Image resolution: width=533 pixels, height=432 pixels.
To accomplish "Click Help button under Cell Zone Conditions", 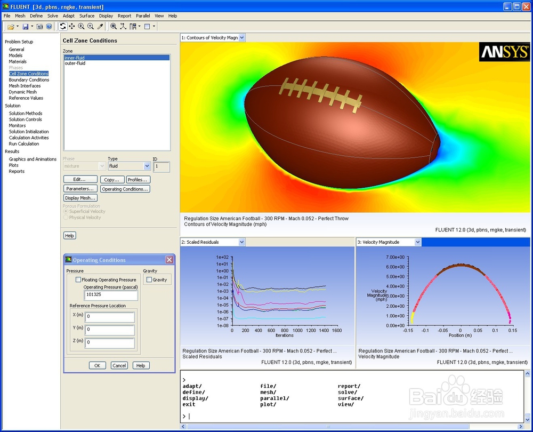I will [x=70, y=235].
